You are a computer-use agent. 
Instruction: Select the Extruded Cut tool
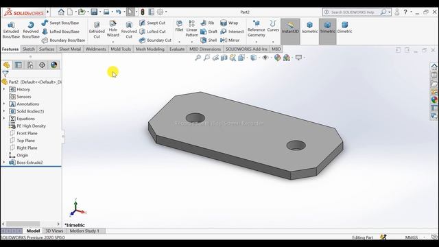tap(97, 30)
